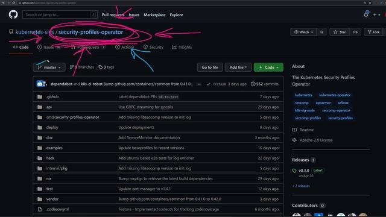Viewport: 386px width, 217px height.
Task: Select the Actions repository tab
Action: click(125, 47)
